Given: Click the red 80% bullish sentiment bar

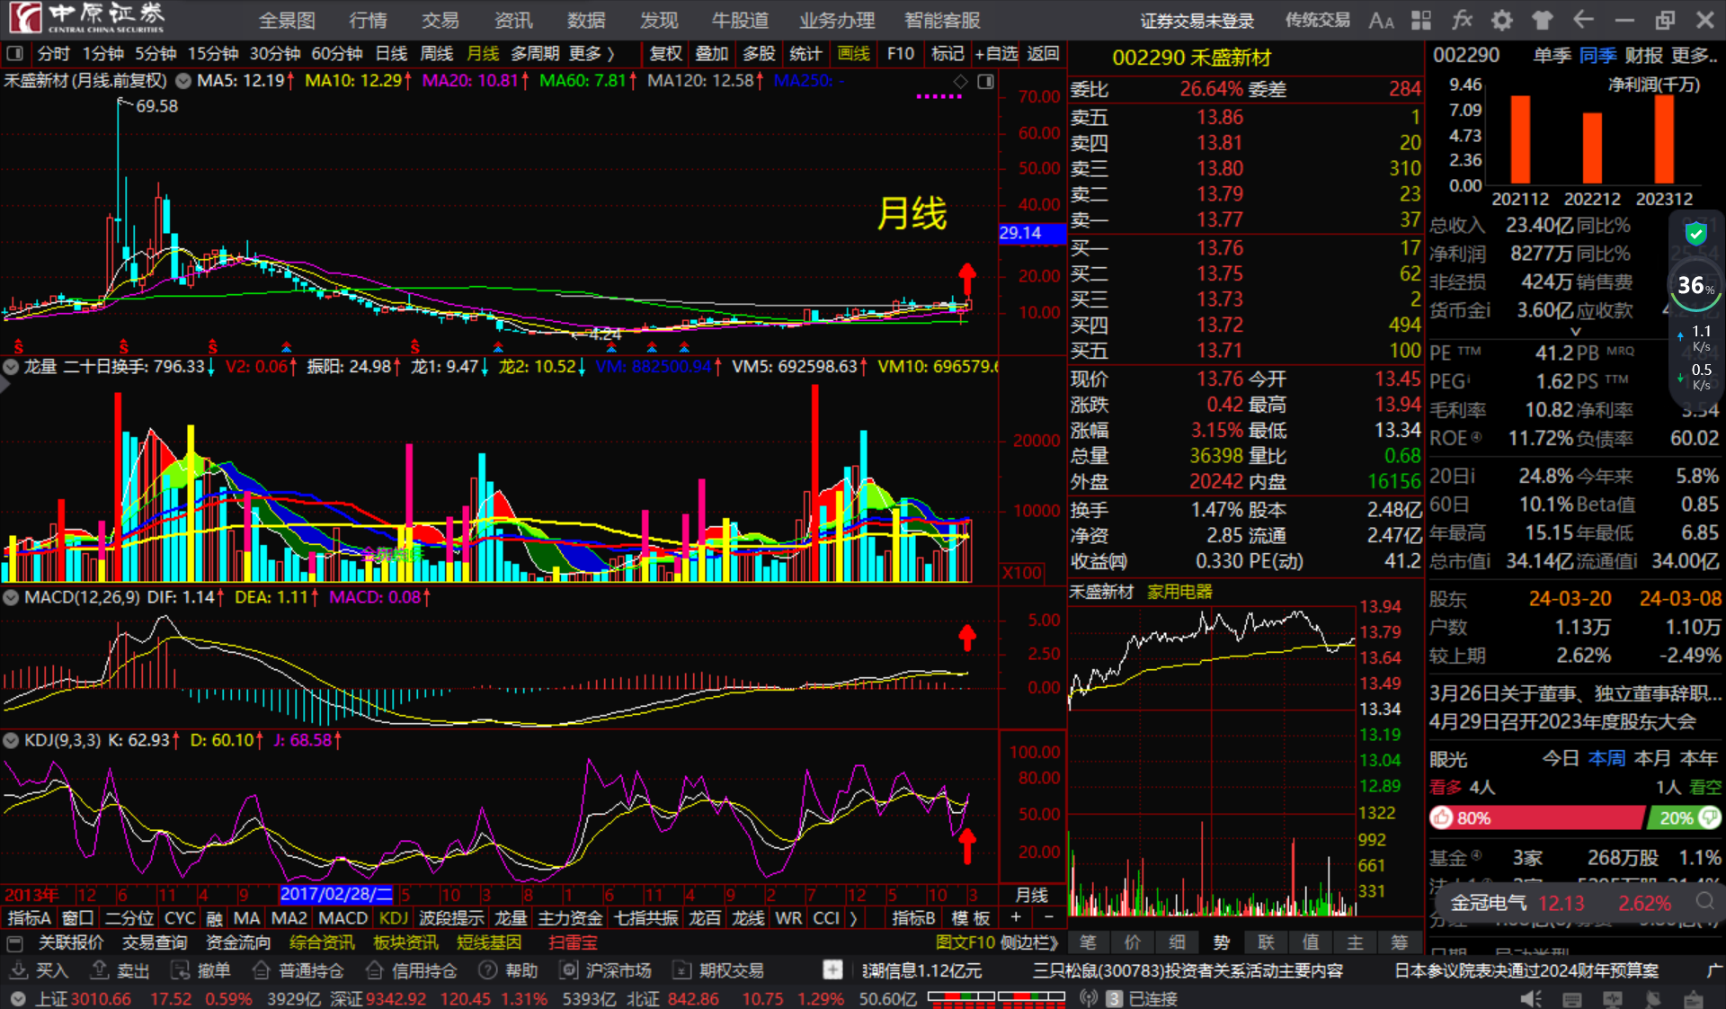Looking at the screenshot, I should pyautogui.click(x=1535, y=817).
